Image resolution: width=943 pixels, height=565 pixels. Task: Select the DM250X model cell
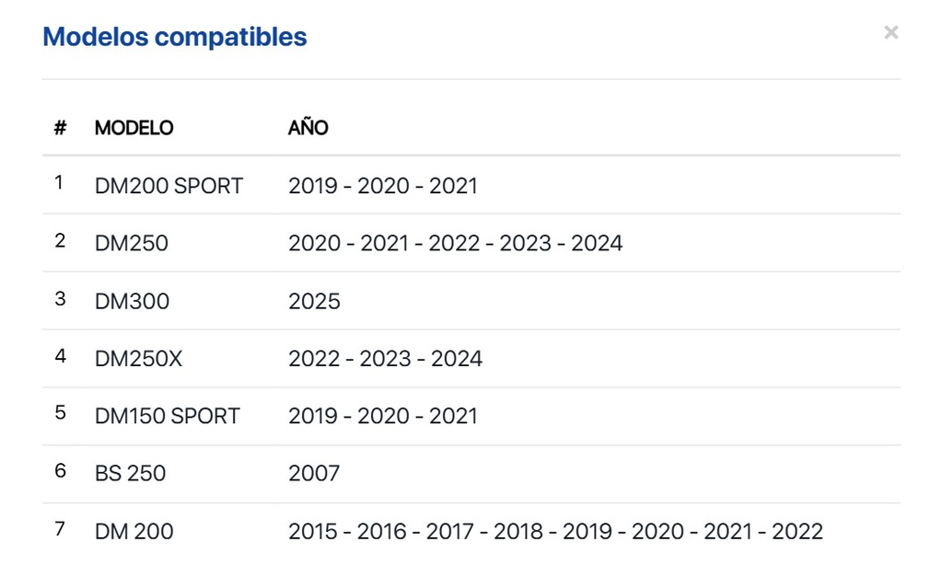coord(138,359)
